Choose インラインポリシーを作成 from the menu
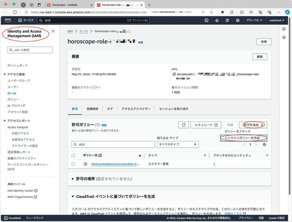 tap(243, 138)
